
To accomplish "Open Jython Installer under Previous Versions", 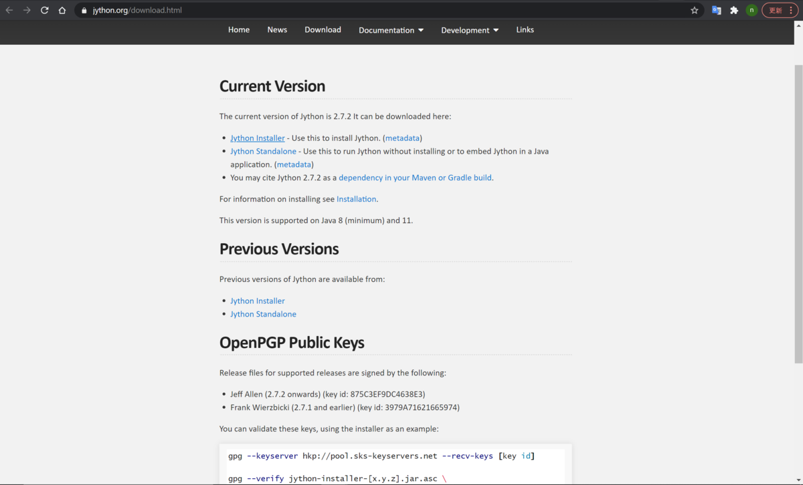I will coord(258,301).
